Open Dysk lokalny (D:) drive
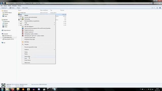 [8, 37]
